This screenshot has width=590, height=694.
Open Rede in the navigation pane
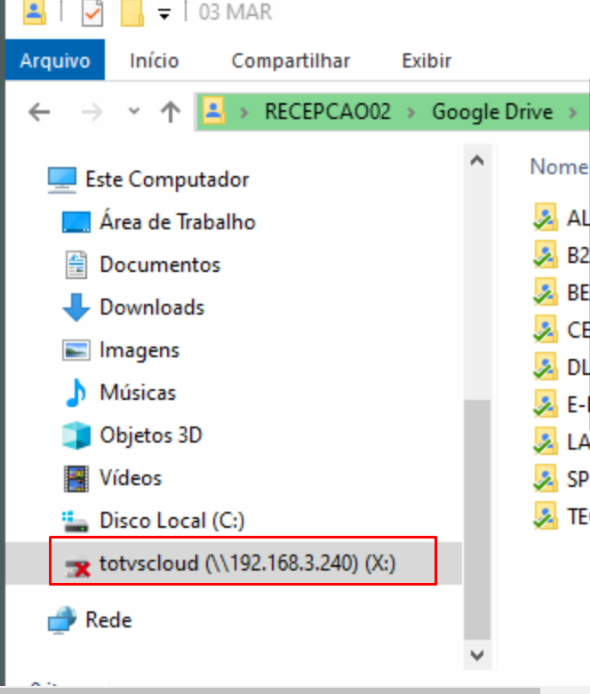point(108,620)
